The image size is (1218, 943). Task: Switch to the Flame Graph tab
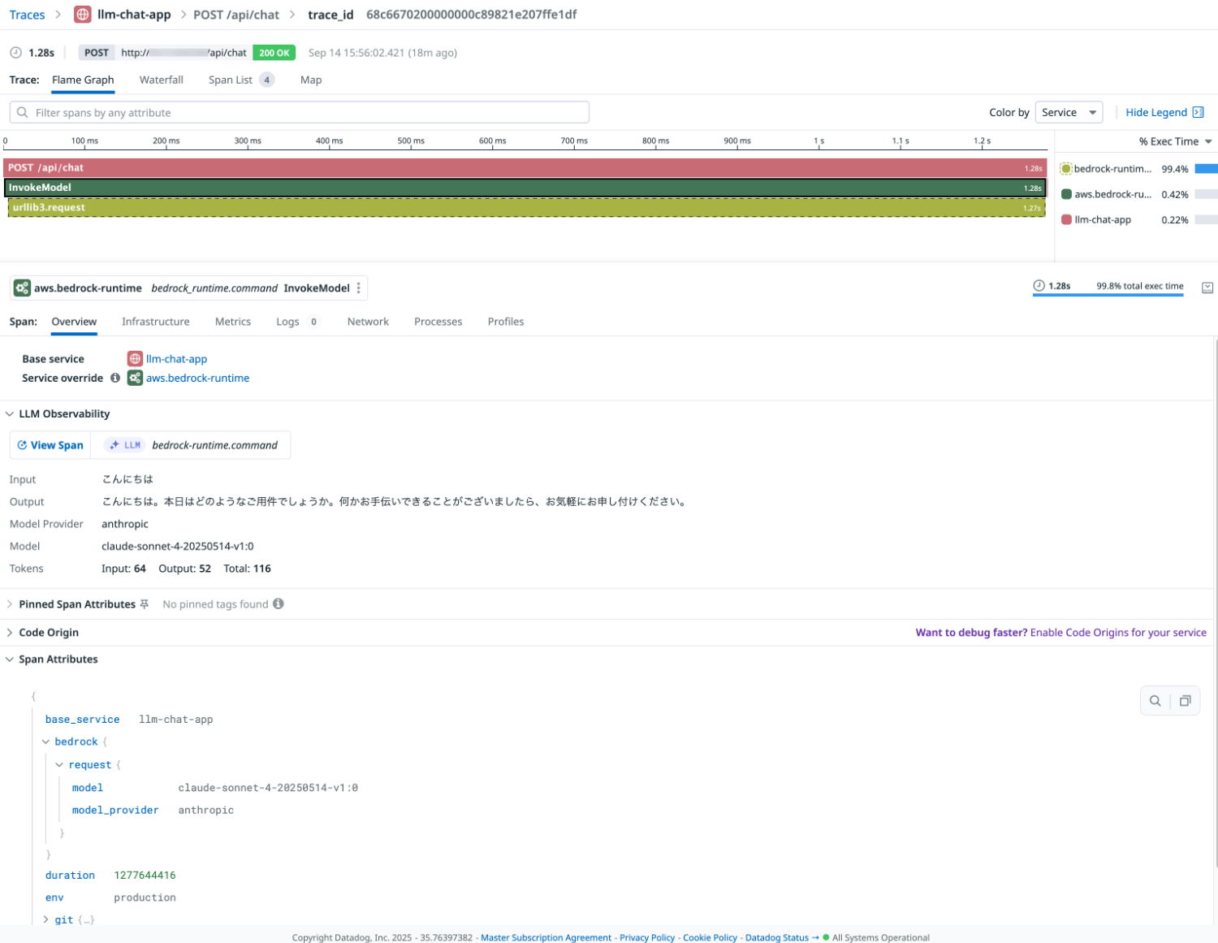pos(83,80)
